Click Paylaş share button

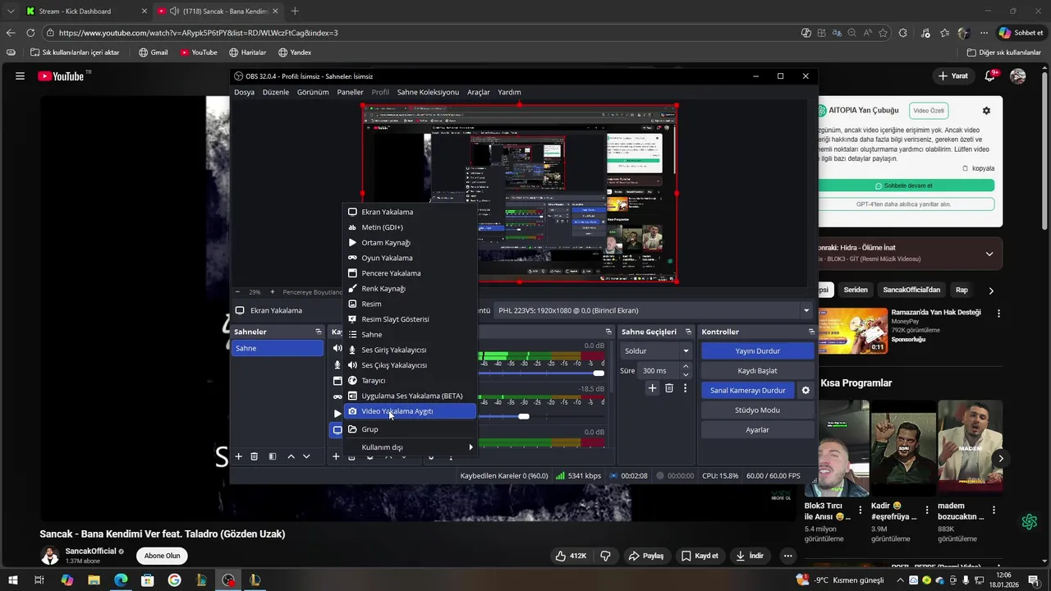[x=645, y=556]
